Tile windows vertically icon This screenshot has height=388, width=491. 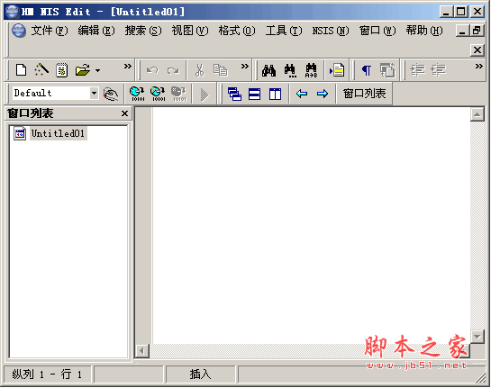[x=275, y=94]
